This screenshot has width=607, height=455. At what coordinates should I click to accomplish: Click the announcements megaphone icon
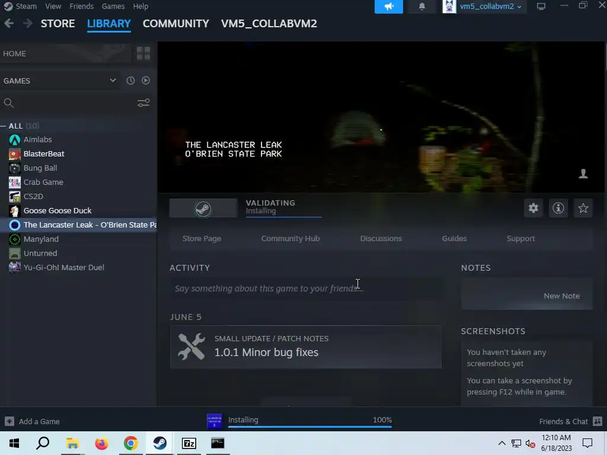tap(389, 7)
